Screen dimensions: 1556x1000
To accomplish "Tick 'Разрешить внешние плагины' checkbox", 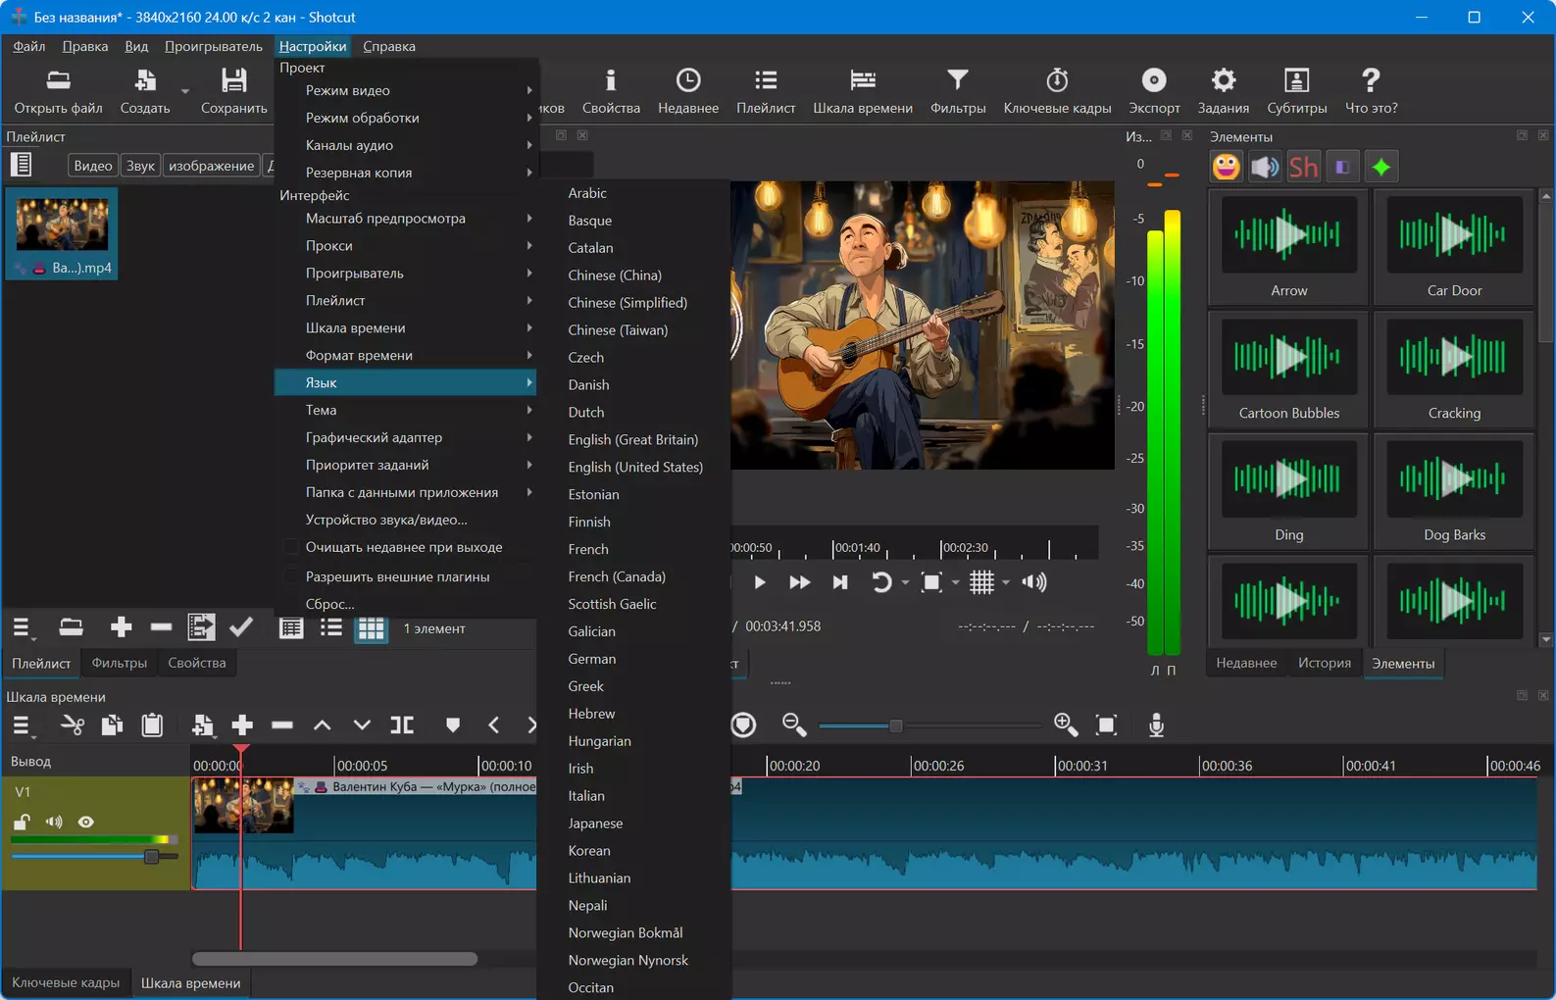I will click(291, 576).
